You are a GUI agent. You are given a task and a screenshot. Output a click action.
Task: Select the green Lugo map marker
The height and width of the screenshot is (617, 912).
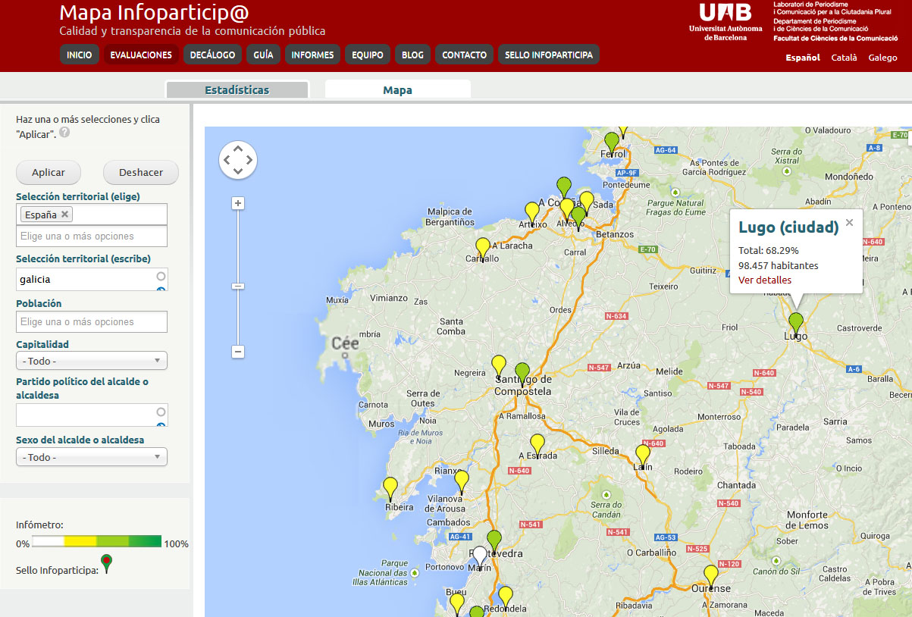coord(795,324)
